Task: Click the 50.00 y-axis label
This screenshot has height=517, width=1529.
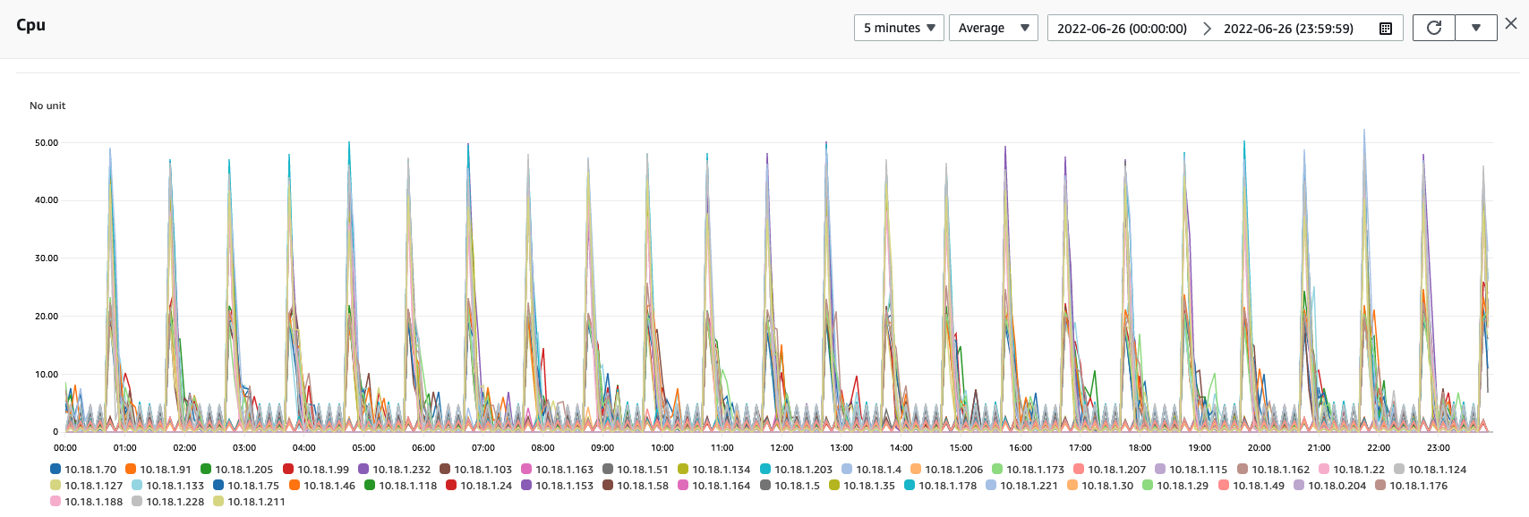Action: [47, 142]
